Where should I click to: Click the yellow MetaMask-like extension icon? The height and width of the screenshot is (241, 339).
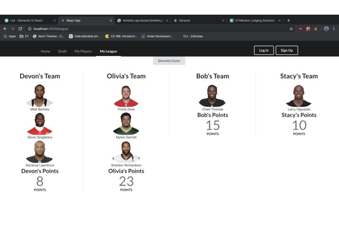point(316,29)
